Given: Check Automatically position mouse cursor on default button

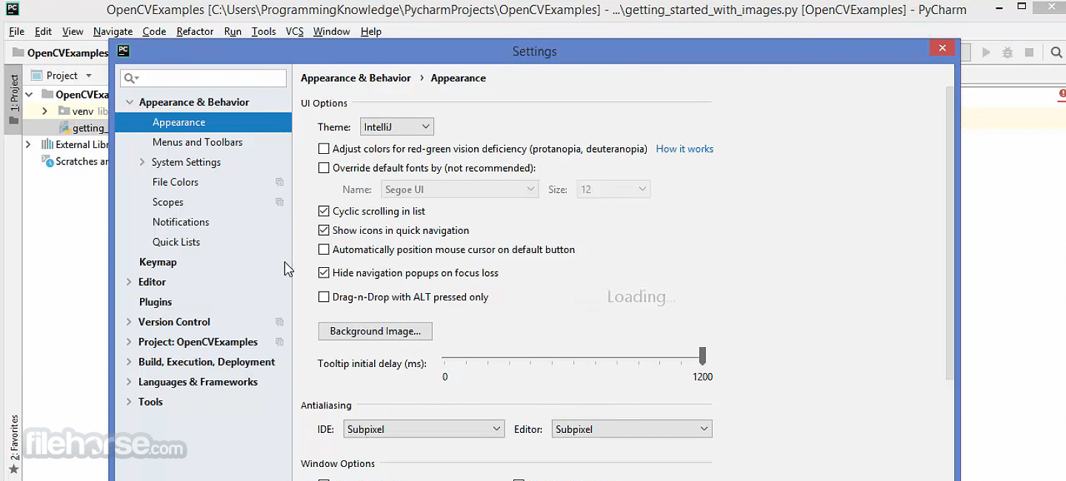Looking at the screenshot, I should [x=324, y=249].
